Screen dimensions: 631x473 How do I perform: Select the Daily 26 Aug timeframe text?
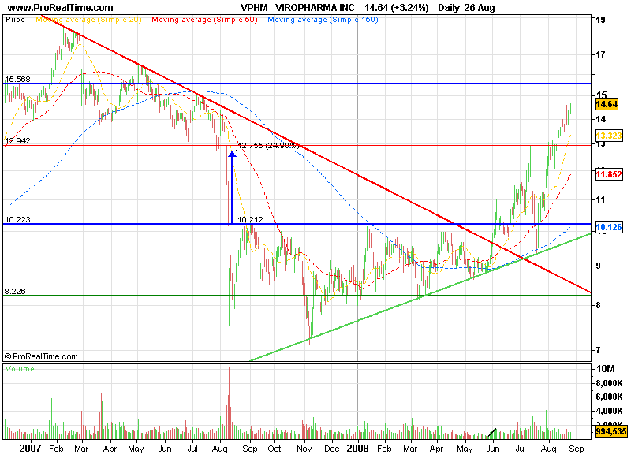point(466,8)
